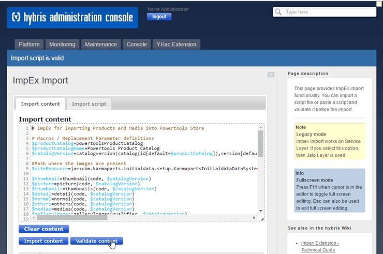Click the Page description heading

coord(308,73)
